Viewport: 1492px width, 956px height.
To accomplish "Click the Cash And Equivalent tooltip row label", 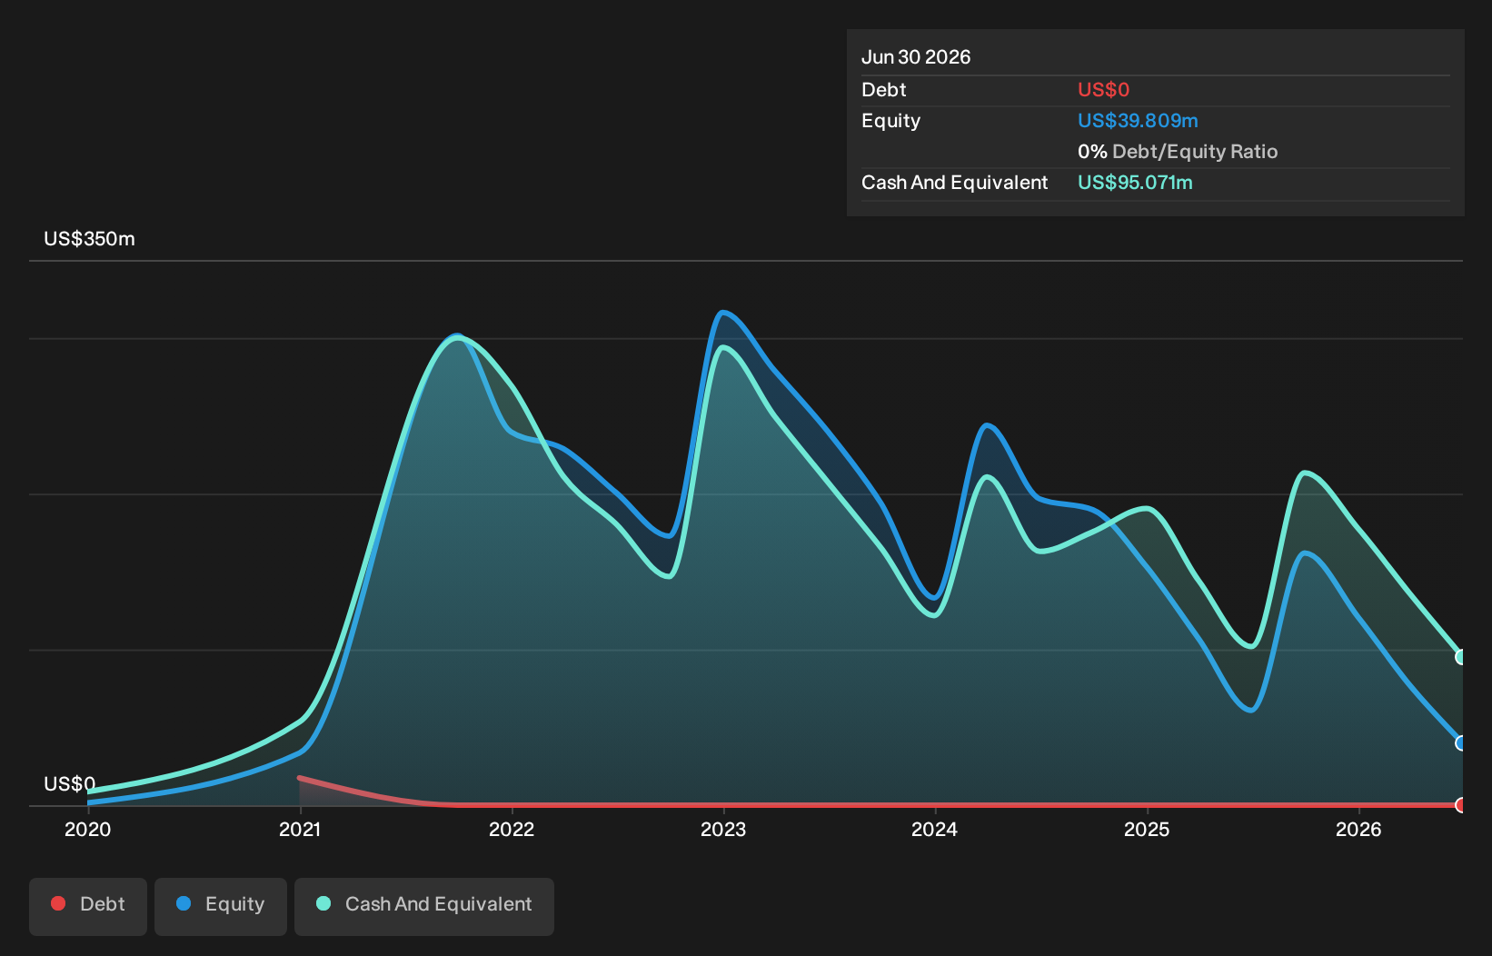I will pos(955,183).
